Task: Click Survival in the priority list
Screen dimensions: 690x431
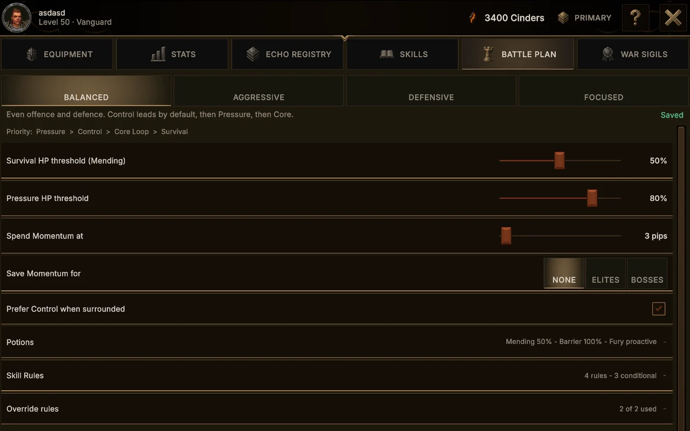Action: point(175,131)
